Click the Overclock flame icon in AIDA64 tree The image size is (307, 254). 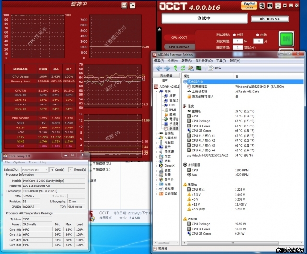pos(166,115)
